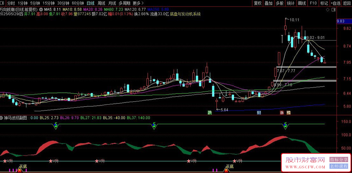Toggle the side panel icon beside the diamond

(x=334, y=9)
